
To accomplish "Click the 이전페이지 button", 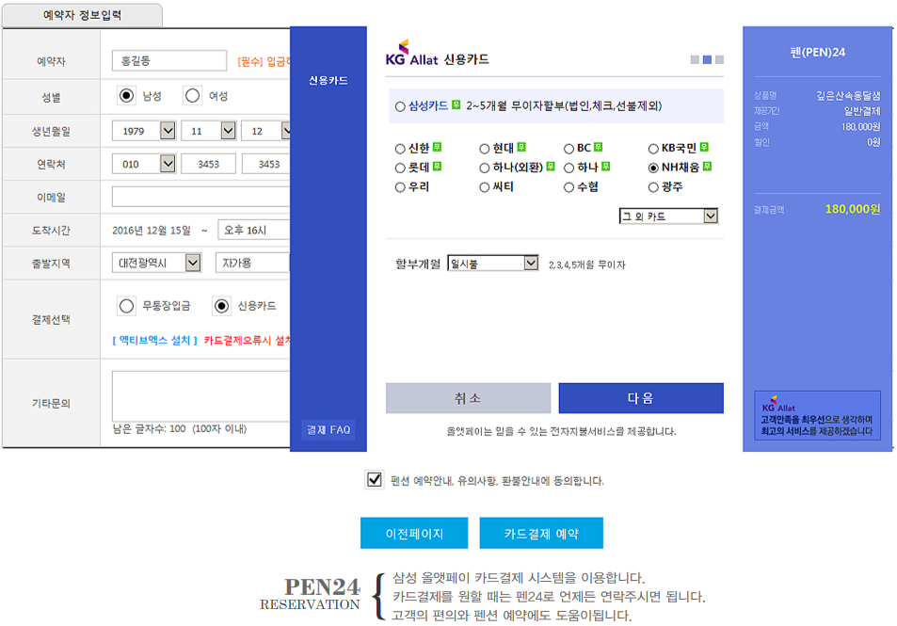I will pyautogui.click(x=414, y=534).
